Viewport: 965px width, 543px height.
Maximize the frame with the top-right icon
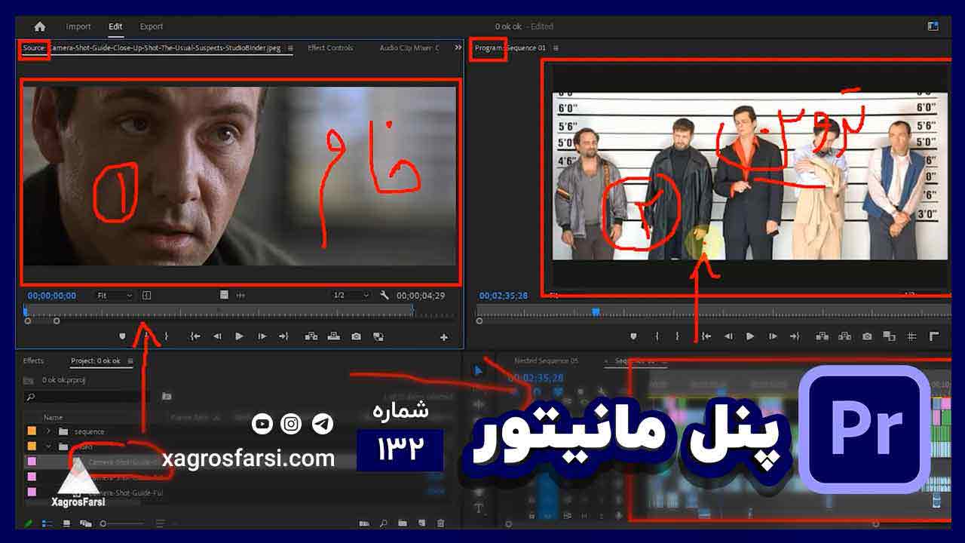(x=933, y=26)
